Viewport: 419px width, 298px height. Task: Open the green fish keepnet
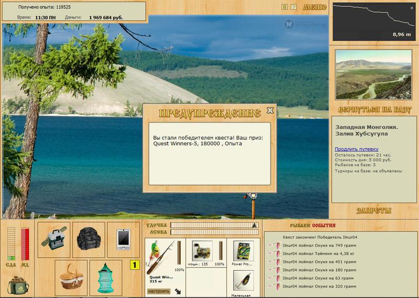click(x=106, y=278)
